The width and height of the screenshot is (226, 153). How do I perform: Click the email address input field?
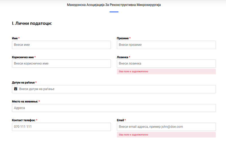pyautogui.click(x=166, y=127)
